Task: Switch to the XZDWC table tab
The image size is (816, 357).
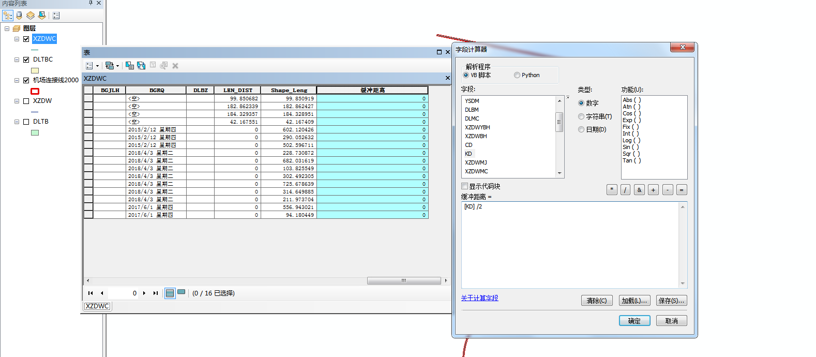Action: pyautogui.click(x=97, y=306)
